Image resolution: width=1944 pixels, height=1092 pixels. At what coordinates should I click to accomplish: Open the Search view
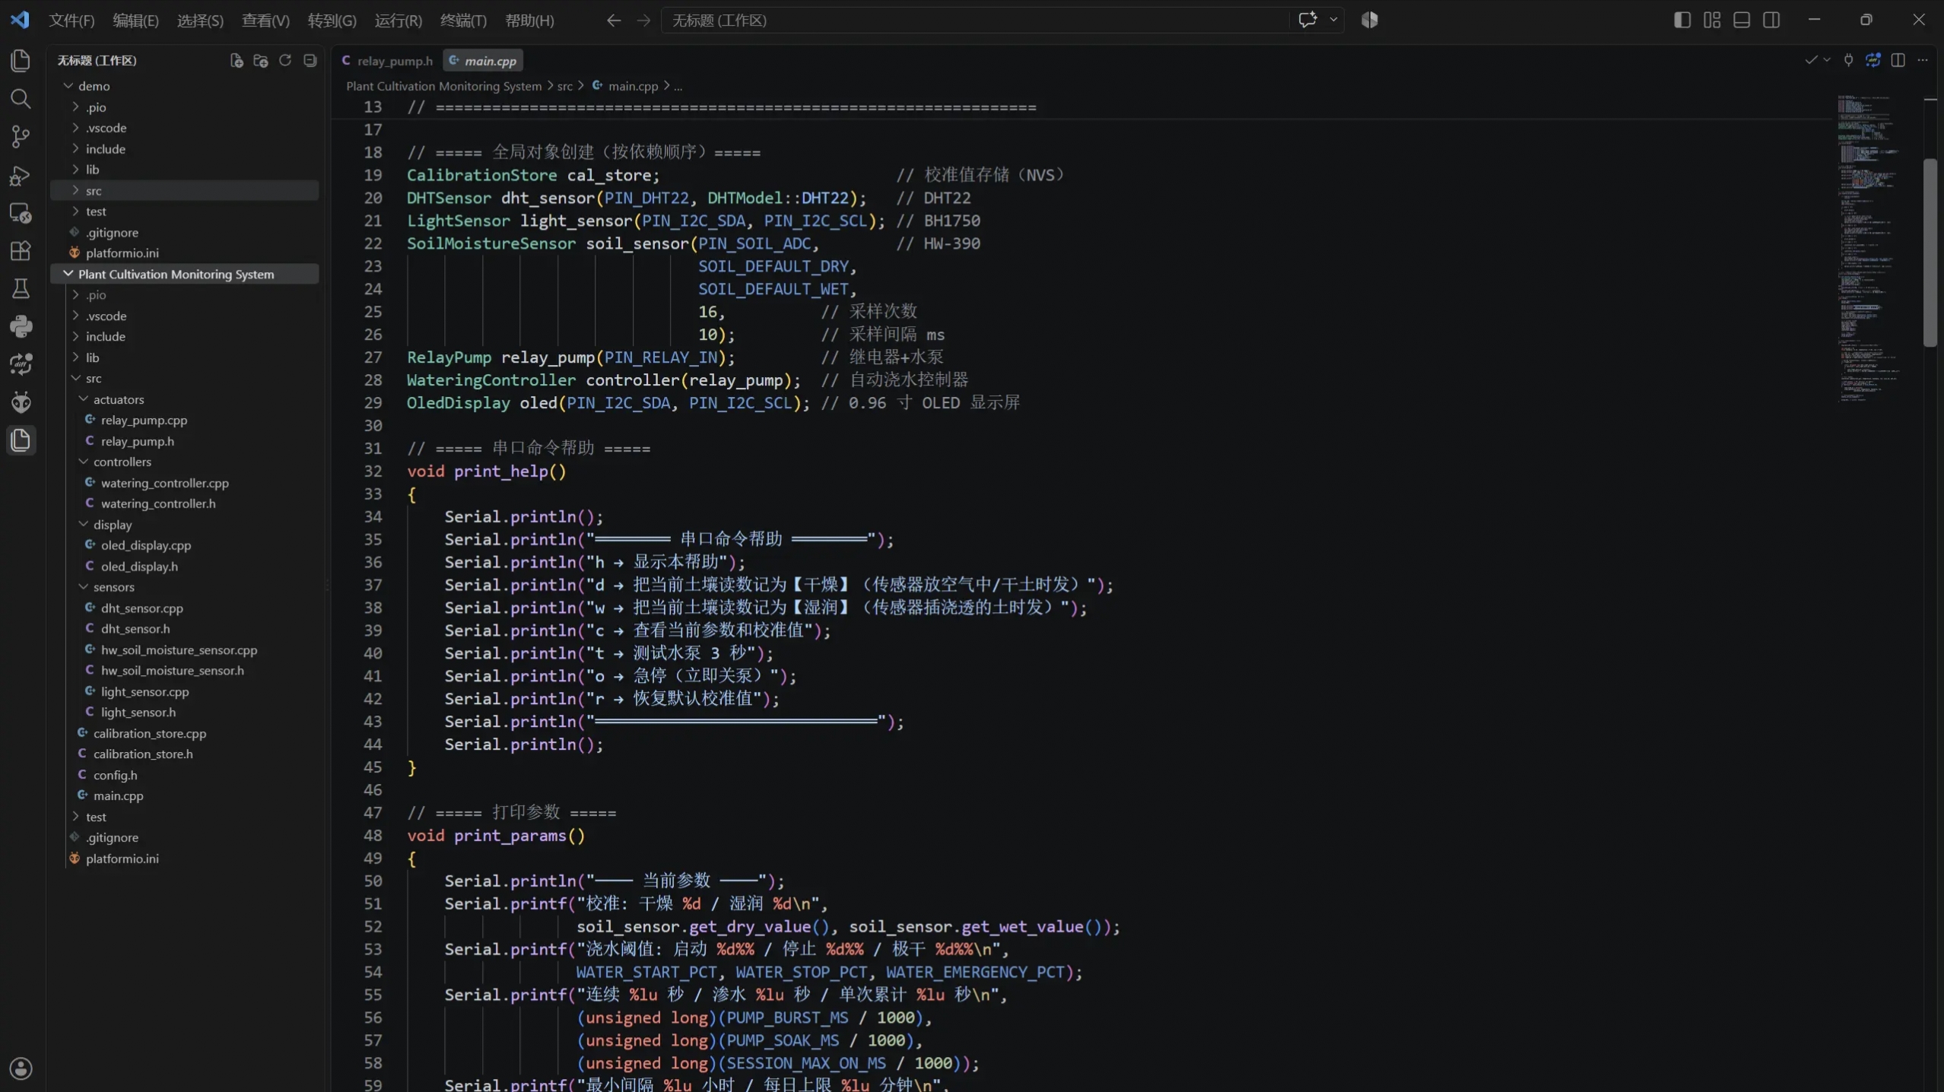coord(21,98)
